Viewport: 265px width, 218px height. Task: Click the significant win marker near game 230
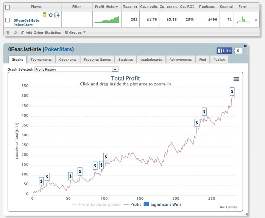[197, 123]
